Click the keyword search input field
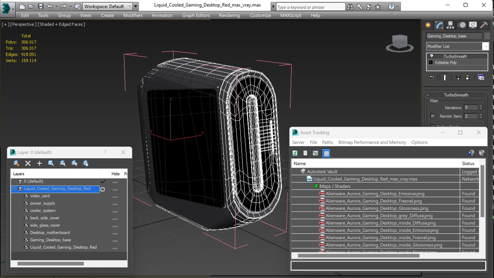 310,7
